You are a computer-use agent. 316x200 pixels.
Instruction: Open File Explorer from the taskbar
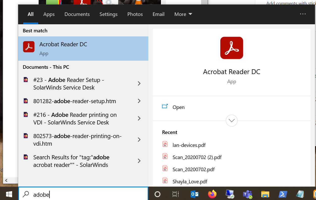(x=265, y=194)
